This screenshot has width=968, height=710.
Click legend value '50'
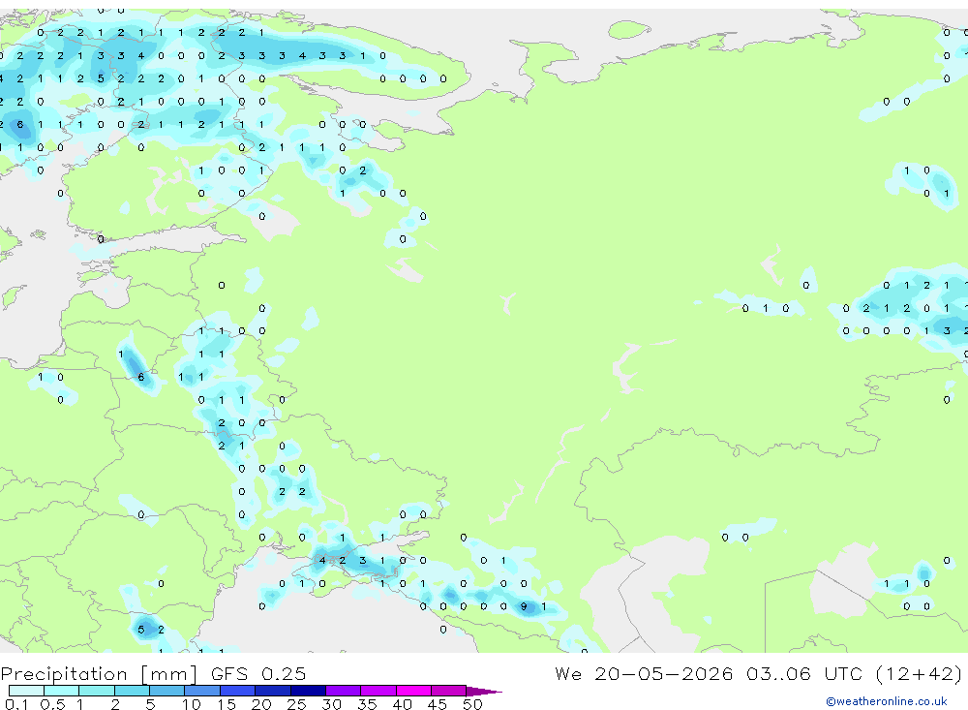[472, 704]
